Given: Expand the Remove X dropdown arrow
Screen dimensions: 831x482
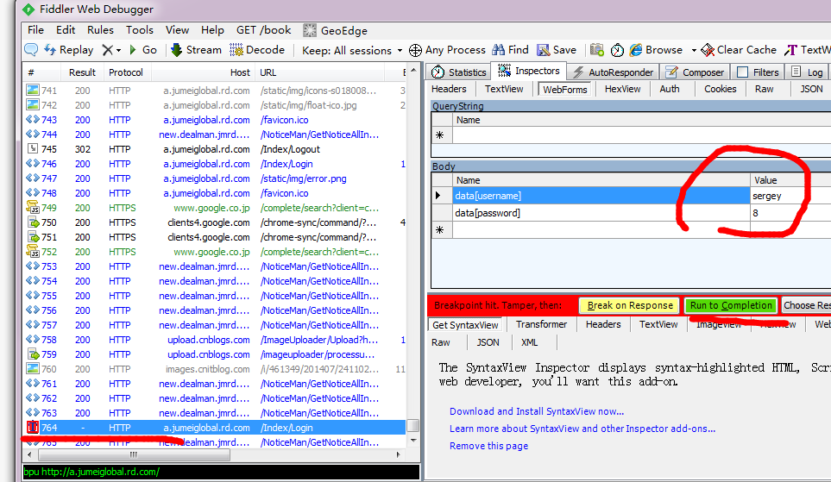Looking at the screenshot, I should 119,50.
